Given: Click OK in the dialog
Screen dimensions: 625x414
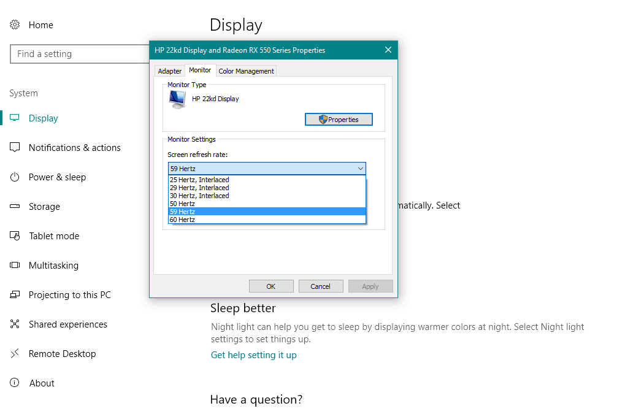Looking at the screenshot, I should (271, 286).
